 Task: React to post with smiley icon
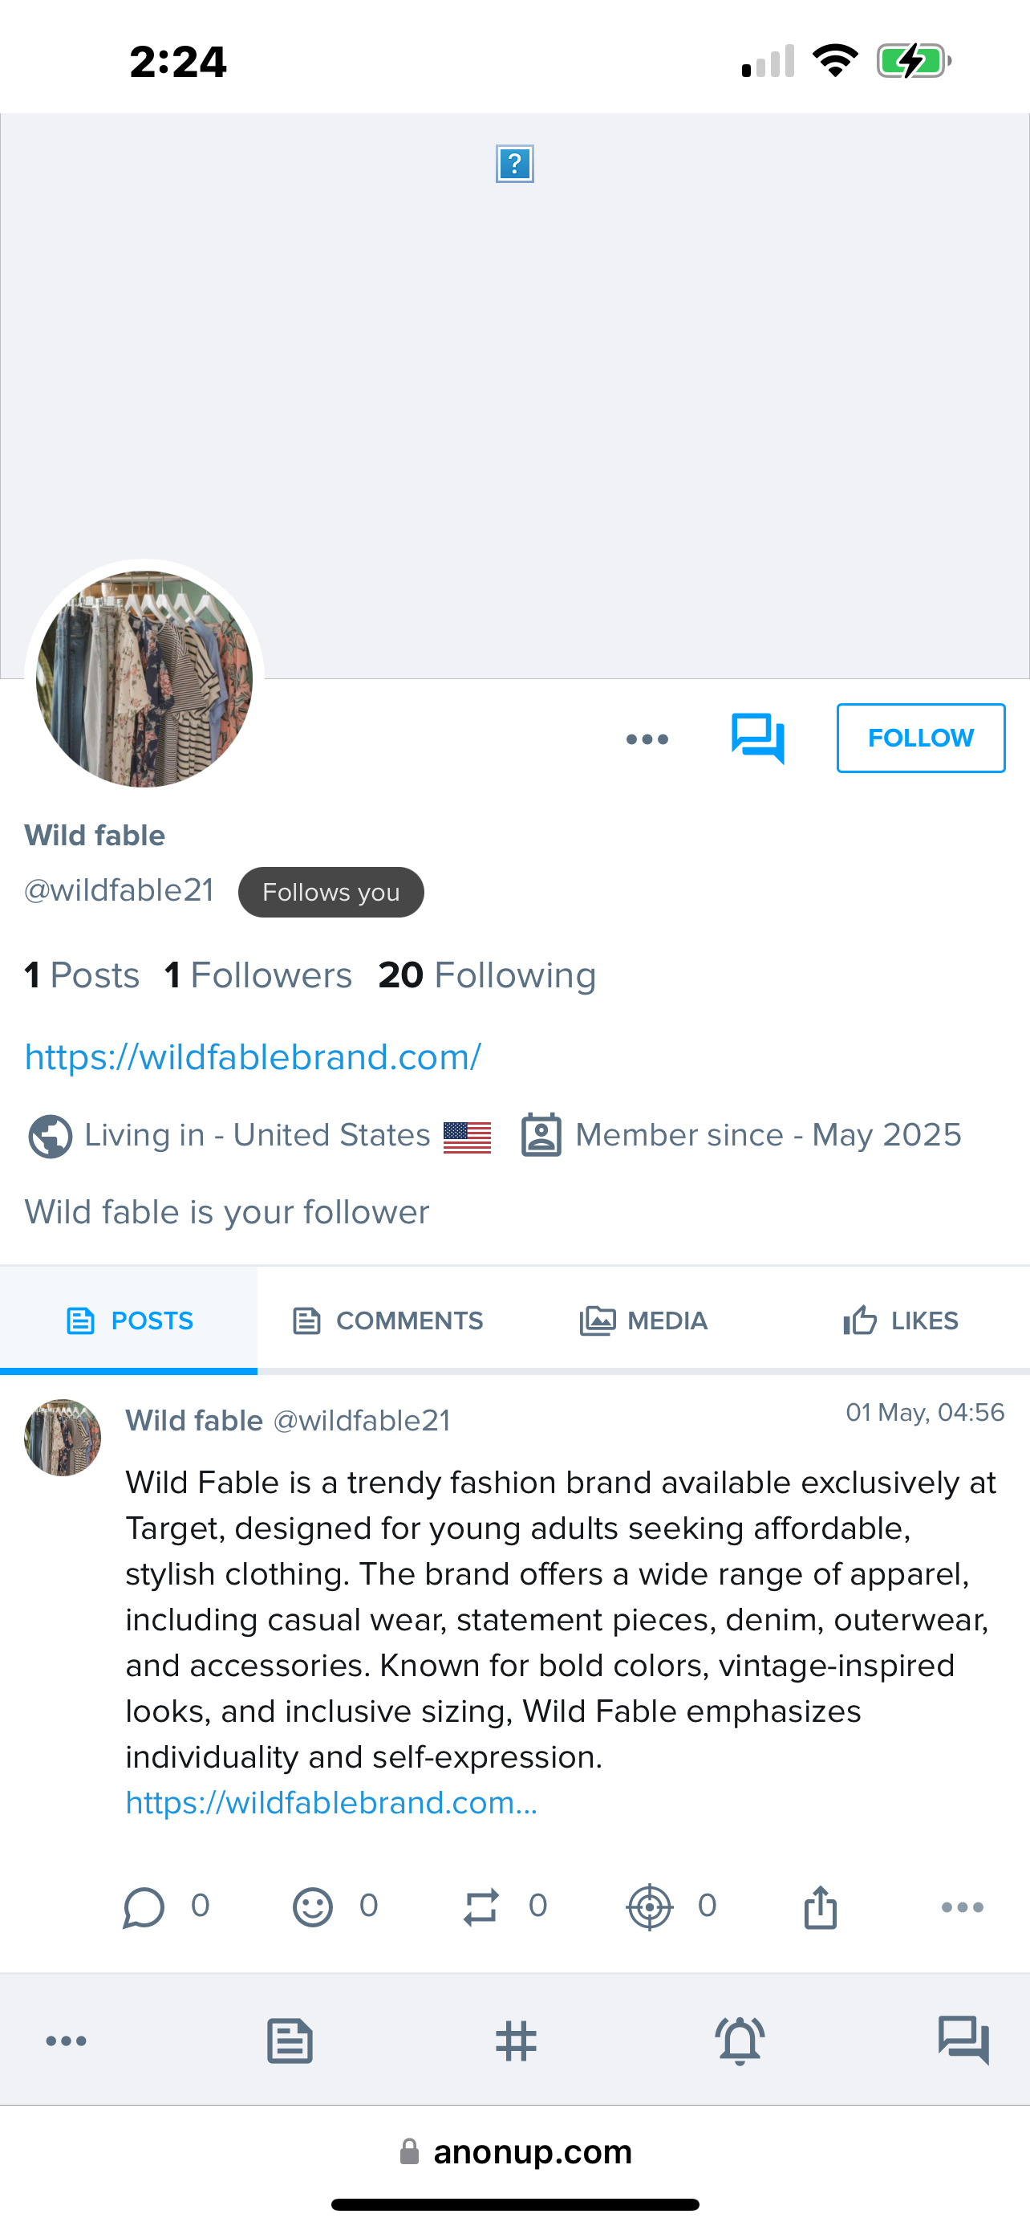point(312,1907)
